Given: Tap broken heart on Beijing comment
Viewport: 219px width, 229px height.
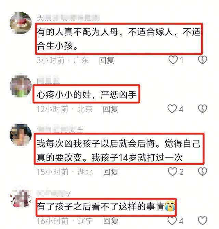Looking at the screenshot, I should click(203, 109).
